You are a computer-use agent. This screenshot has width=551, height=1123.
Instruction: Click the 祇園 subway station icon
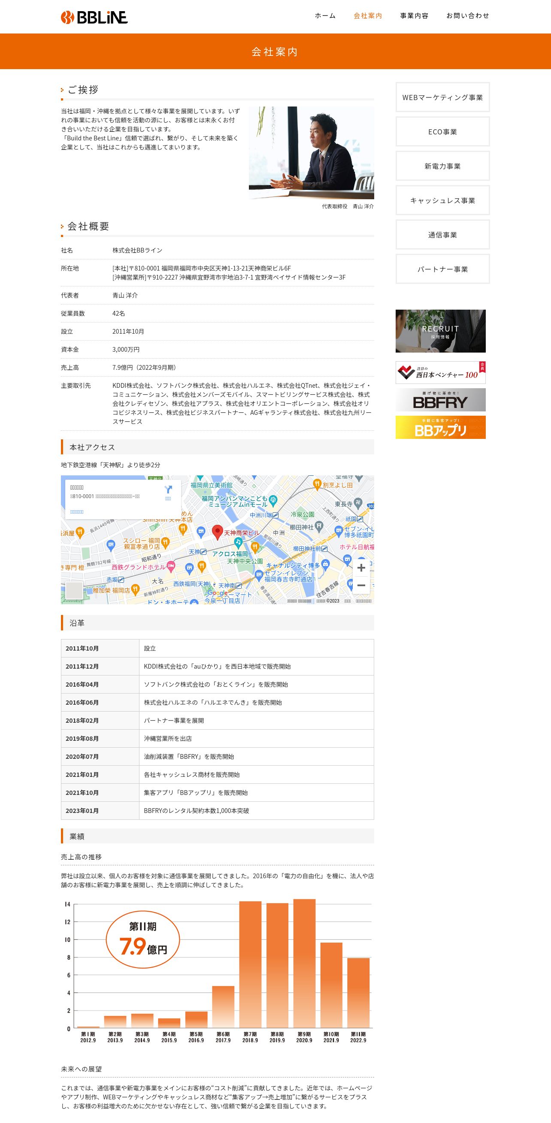[x=360, y=519]
